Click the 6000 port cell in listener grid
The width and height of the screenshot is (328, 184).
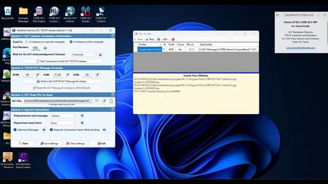pyautogui.click(x=171, y=50)
